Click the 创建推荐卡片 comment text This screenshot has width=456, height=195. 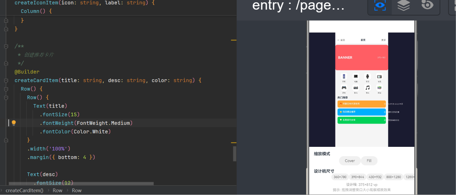pyautogui.click(x=39, y=55)
